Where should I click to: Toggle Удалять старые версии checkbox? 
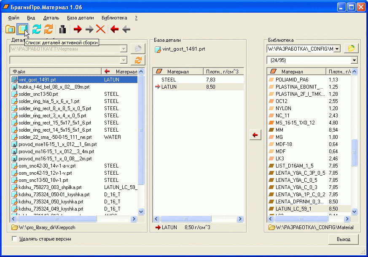(15, 239)
